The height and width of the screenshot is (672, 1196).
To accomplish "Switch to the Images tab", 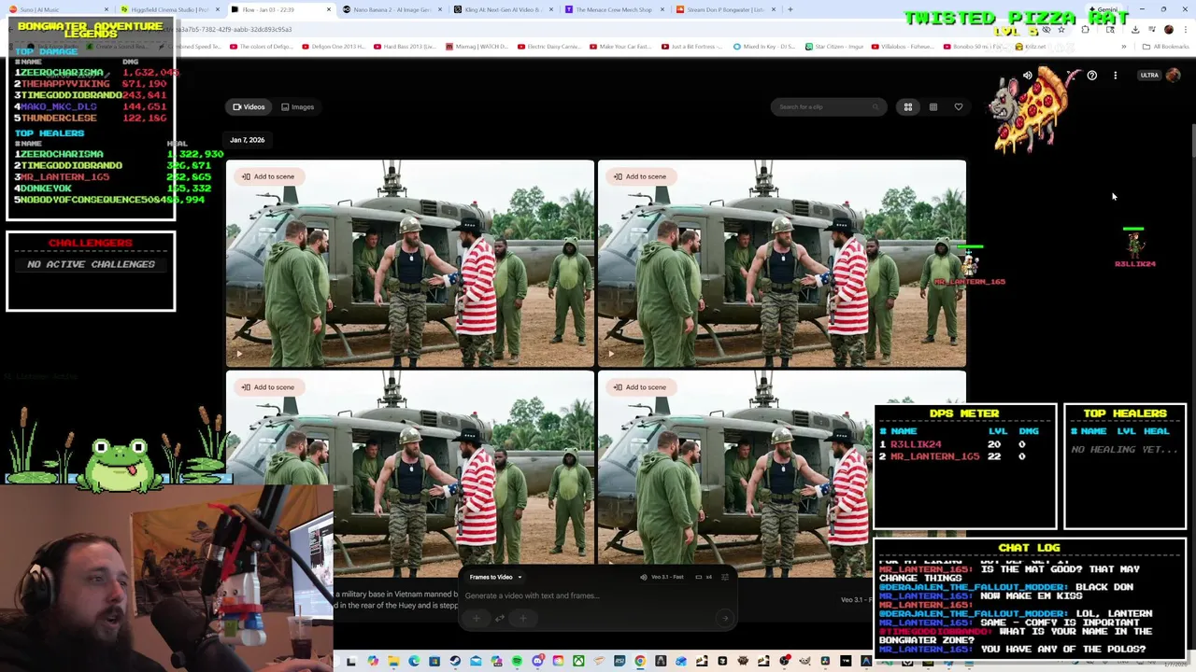I will point(298,106).
